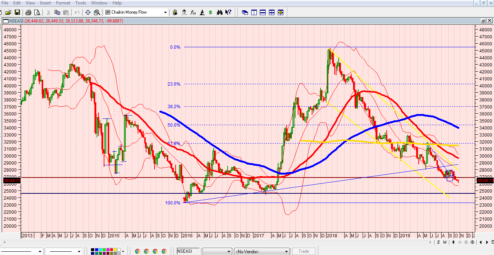Click the green dollar sign icon
494x255 pixels.
(210, 12)
